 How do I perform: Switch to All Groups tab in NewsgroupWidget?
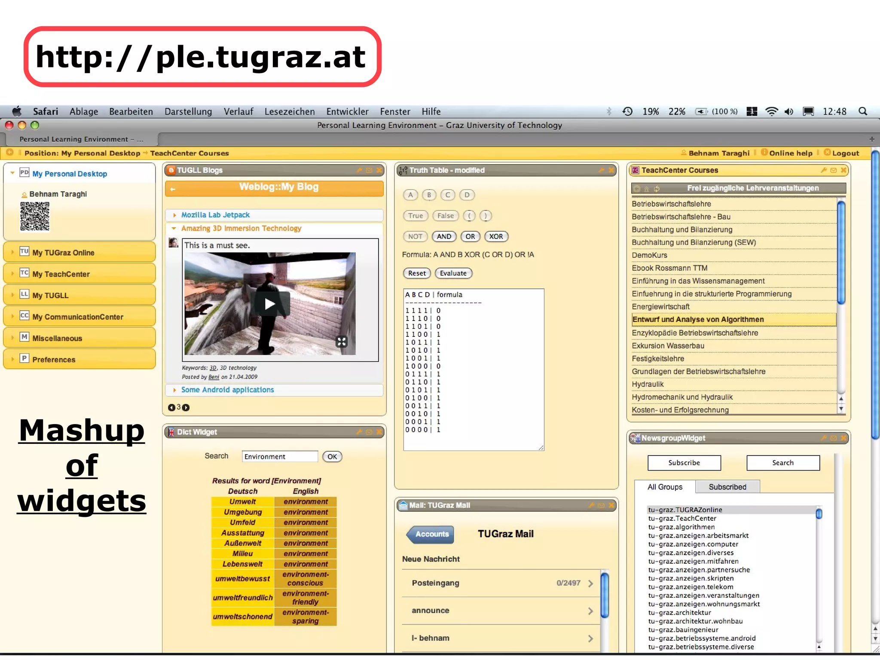665,486
